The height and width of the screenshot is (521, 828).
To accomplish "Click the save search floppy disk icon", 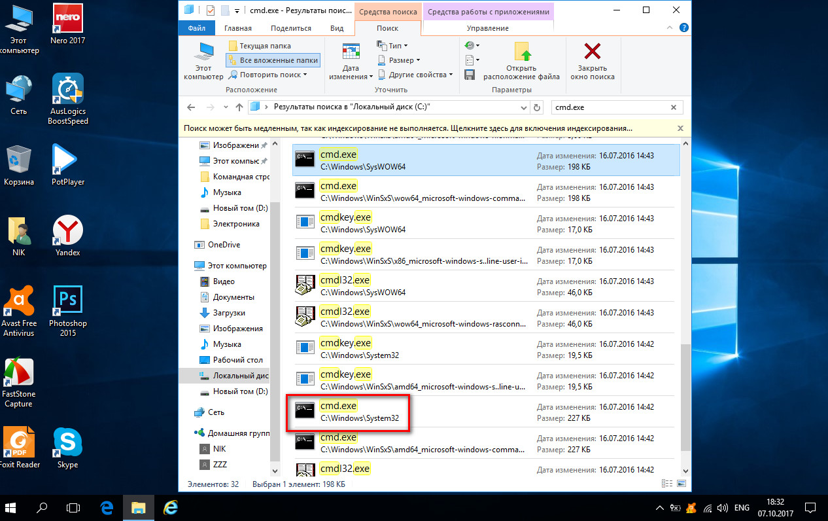I will coord(469,75).
